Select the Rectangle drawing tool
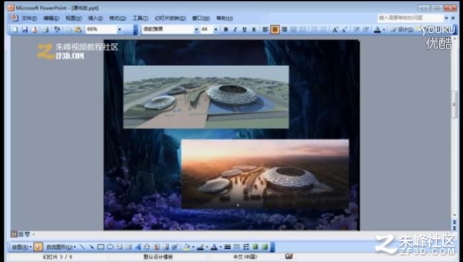463x262 pixels. coord(101,247)
